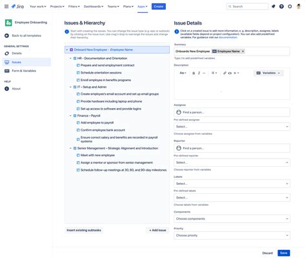Screen dimensions: 306x259
Task: Open the app switcher grid icon
Action: click(6, 6)
